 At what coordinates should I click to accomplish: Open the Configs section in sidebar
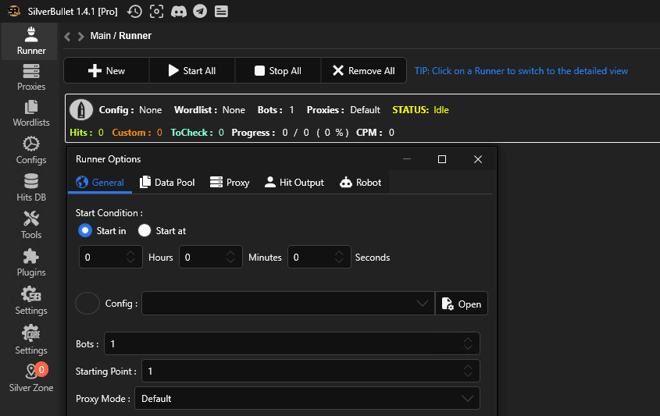[x=31, y=151]
